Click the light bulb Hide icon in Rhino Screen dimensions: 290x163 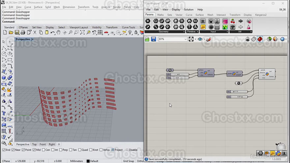tap(130, 33)
